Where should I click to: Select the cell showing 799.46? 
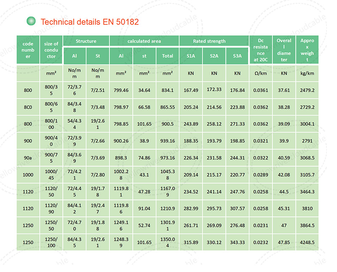click(121, 90)
